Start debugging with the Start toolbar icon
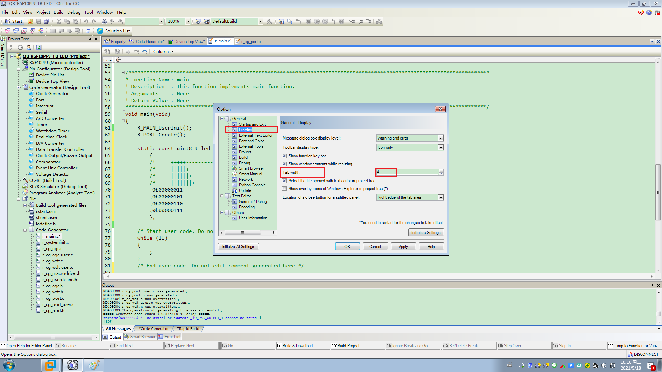Viewport: 662px width, 372px height. pyautogui.click(x=13, y=21)
